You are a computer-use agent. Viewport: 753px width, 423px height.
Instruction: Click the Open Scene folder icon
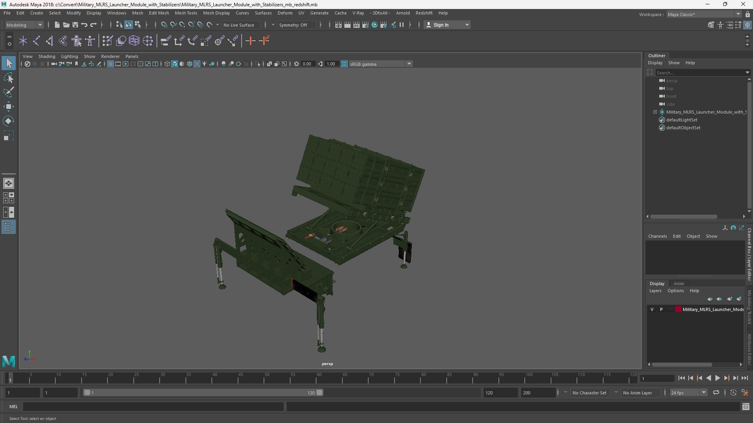(x=66, y=25)
